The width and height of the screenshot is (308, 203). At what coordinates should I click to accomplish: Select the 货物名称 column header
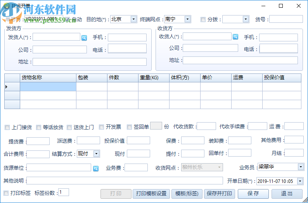[48, 78]
